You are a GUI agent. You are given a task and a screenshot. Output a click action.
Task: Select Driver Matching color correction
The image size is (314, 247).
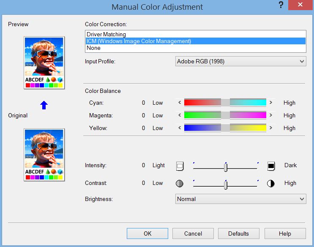[106, 35]
